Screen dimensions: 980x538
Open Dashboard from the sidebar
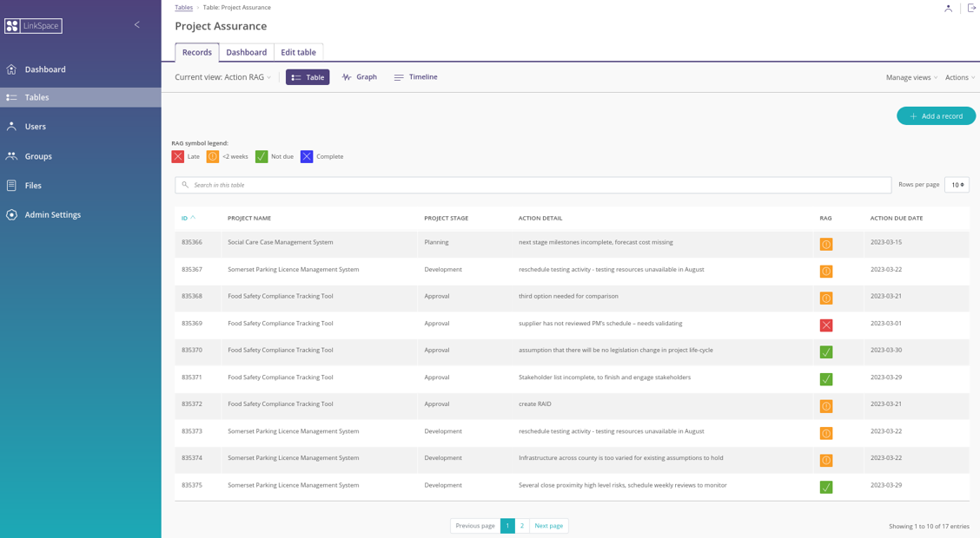[x=45, y=69]
